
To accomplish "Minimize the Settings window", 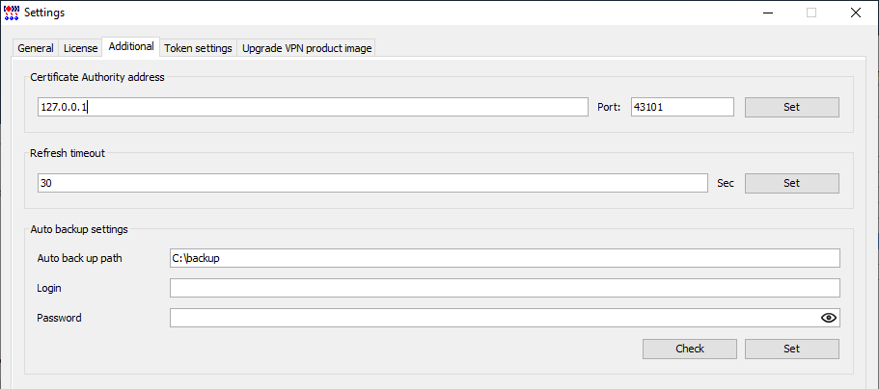I will pyautogui.click(x=767, y=13).
